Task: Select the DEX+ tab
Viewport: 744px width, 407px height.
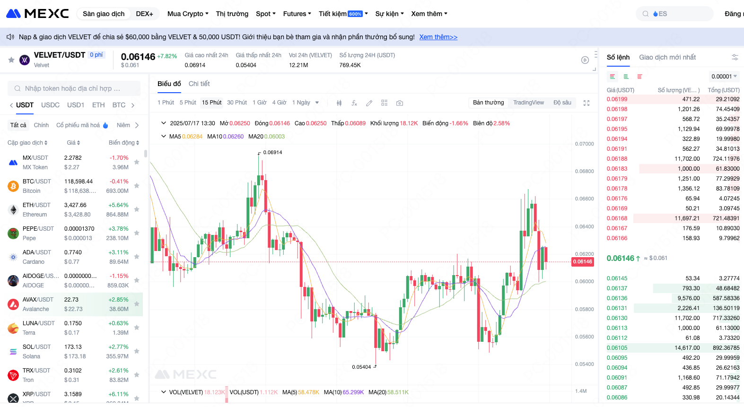Action: click(144, 14)
